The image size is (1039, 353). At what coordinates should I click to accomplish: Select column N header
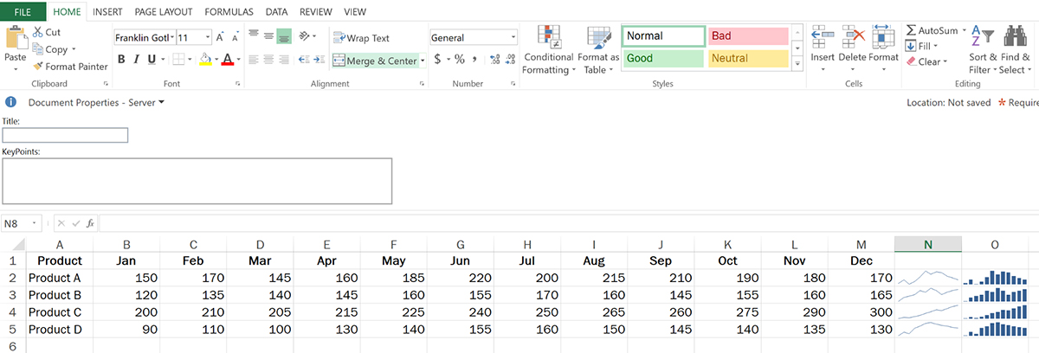pyautogui.click(x=927, y=244)
